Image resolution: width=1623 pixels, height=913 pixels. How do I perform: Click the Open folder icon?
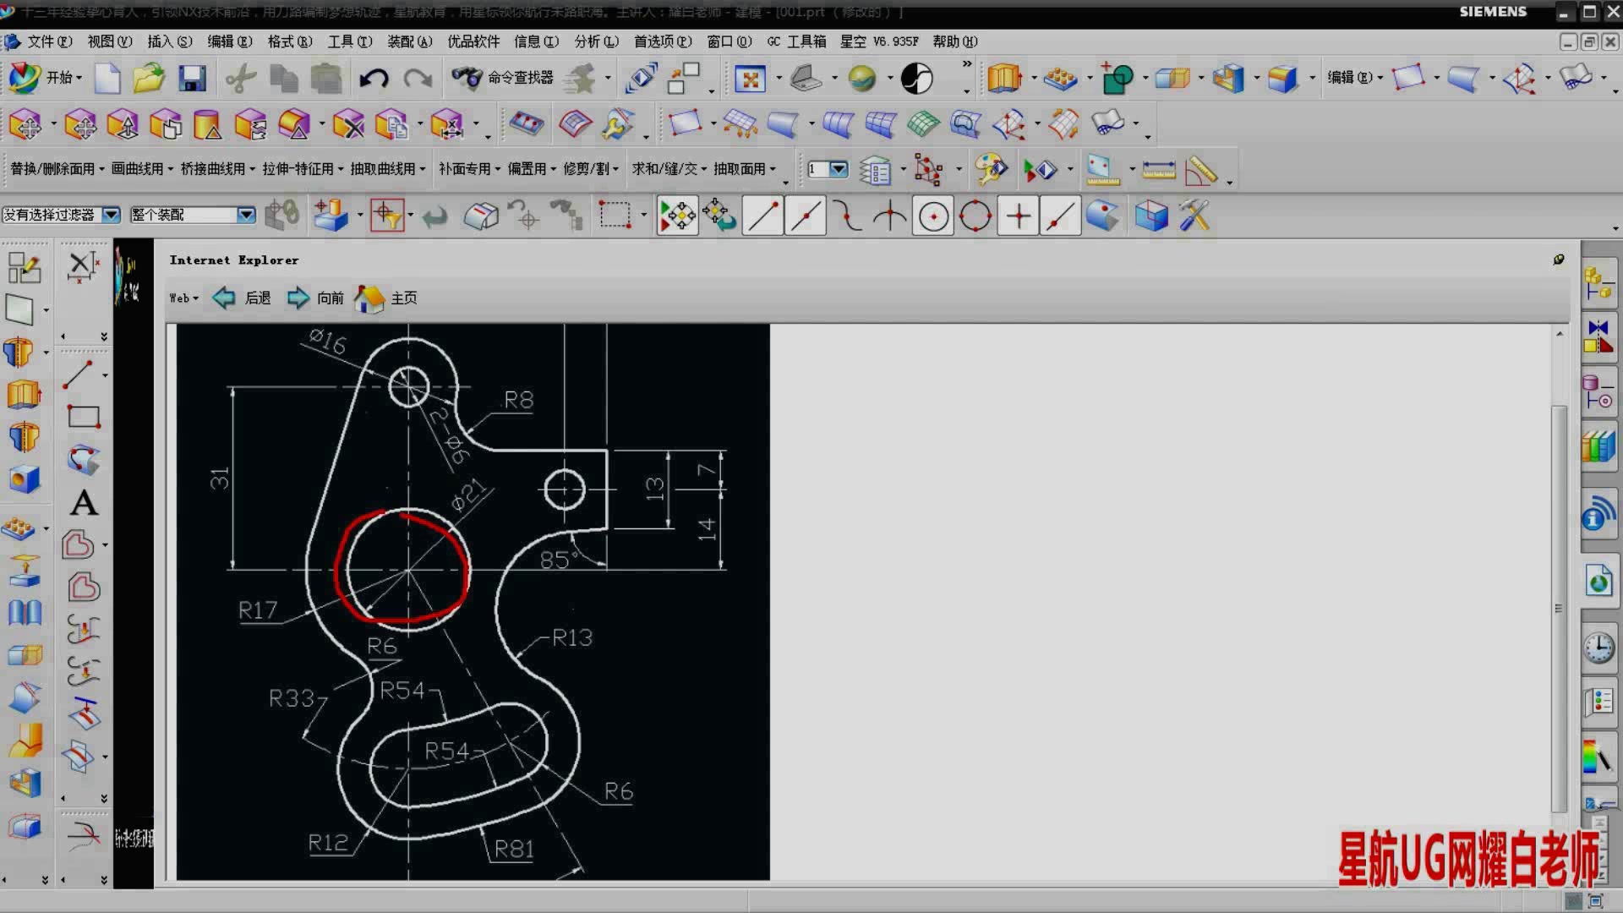[149, 79]
